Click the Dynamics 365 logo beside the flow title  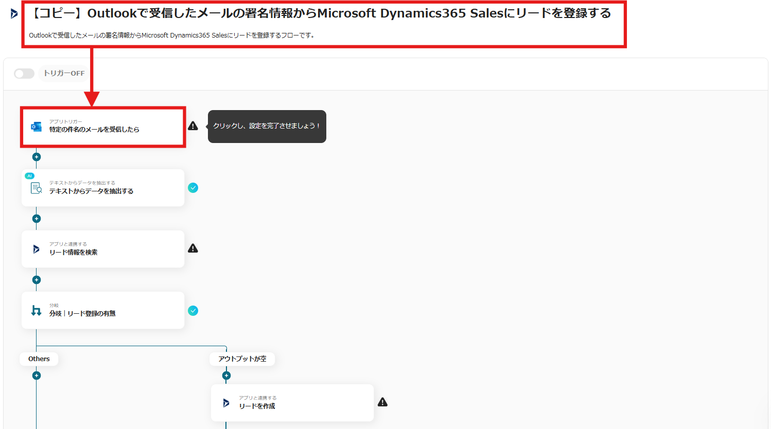(14, 14)
